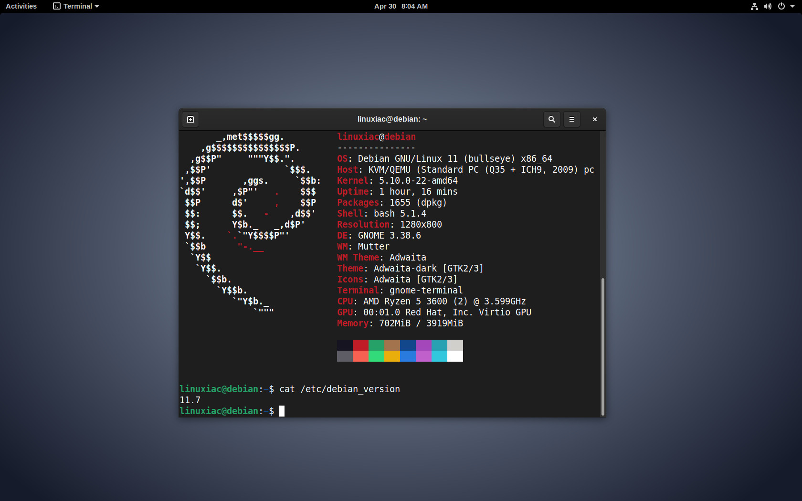Click the terminal cursor at last prompt

(282, 411)
